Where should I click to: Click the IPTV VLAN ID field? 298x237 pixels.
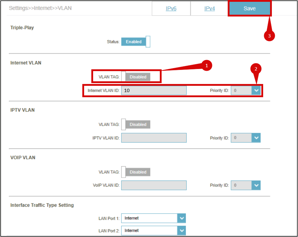pyautogui.click(x=154, y=138)
